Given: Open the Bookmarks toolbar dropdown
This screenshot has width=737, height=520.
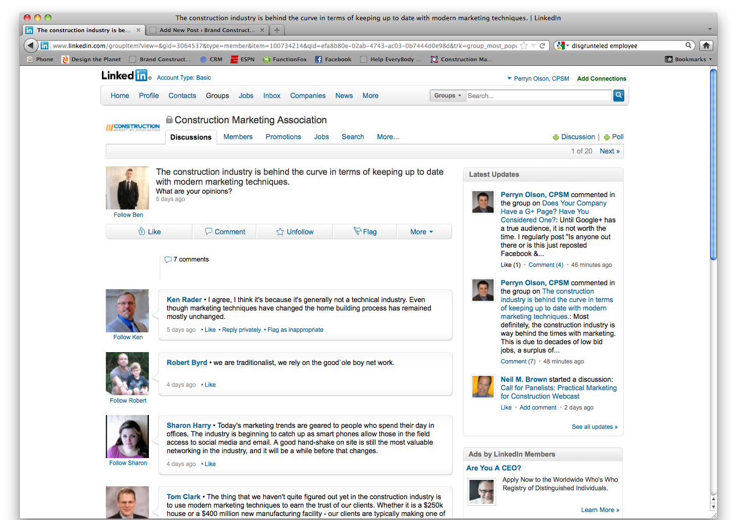Looking at the screenshot, I should coord(690,59).
